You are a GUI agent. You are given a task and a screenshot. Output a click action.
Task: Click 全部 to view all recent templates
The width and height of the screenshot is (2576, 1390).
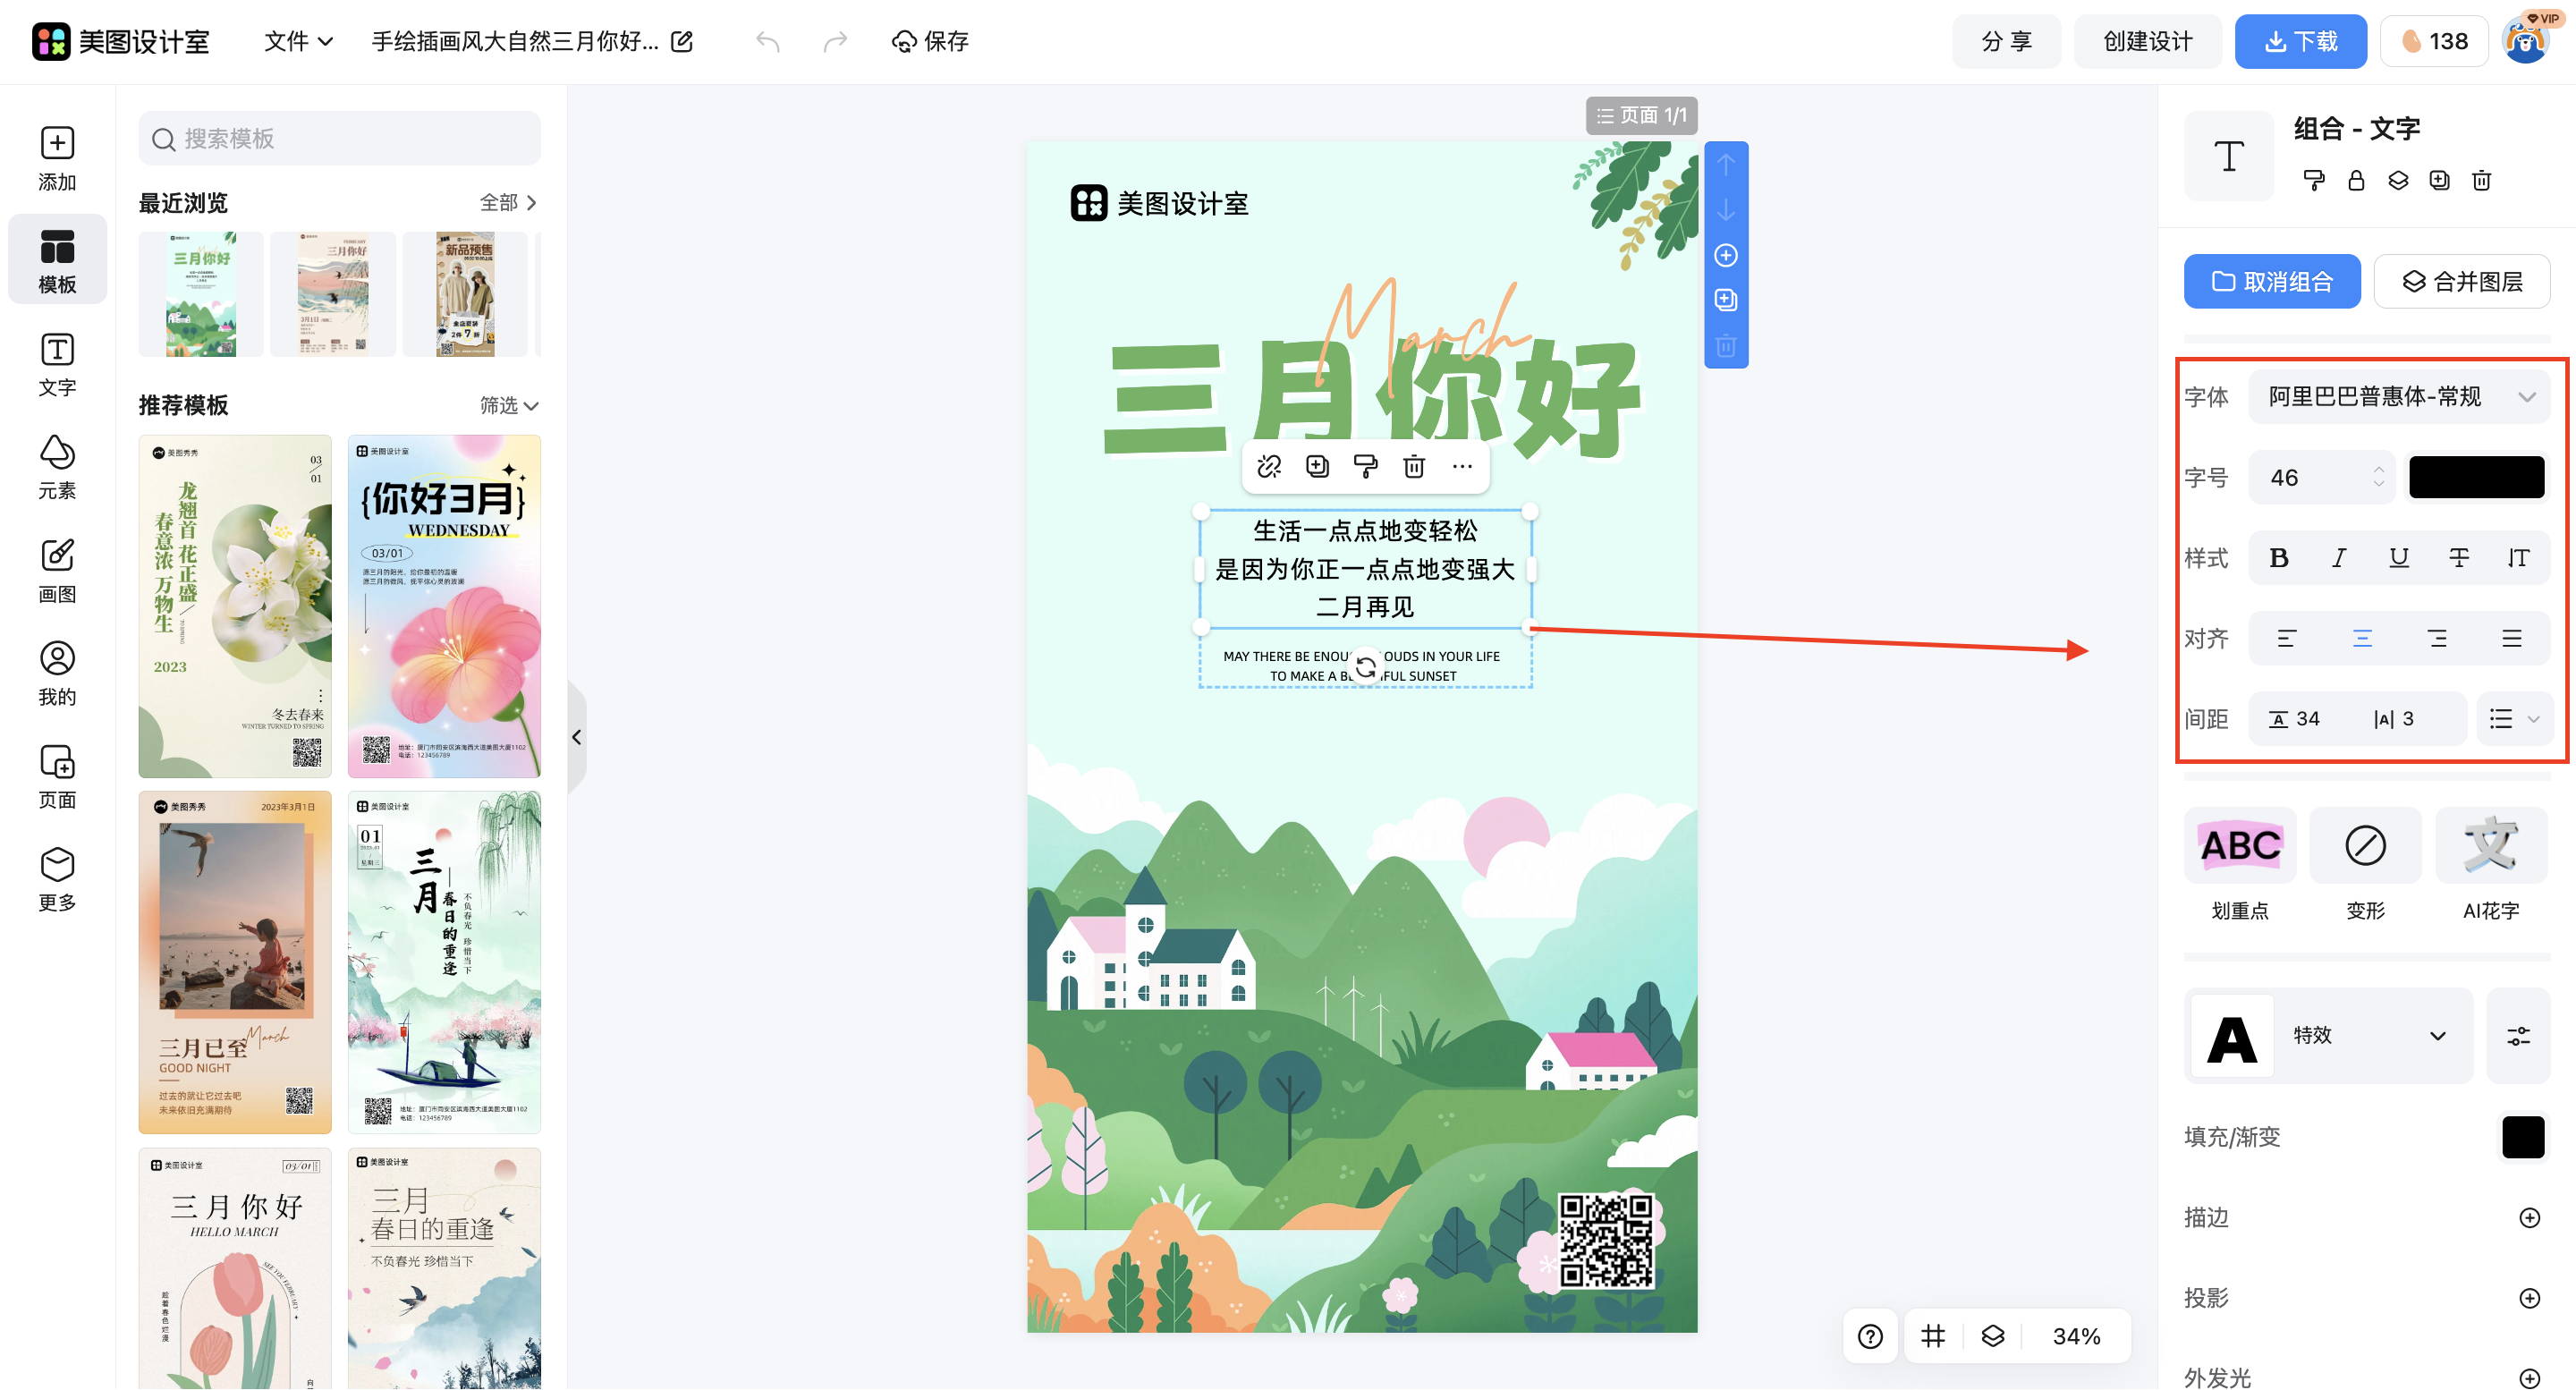coord(501,202)
